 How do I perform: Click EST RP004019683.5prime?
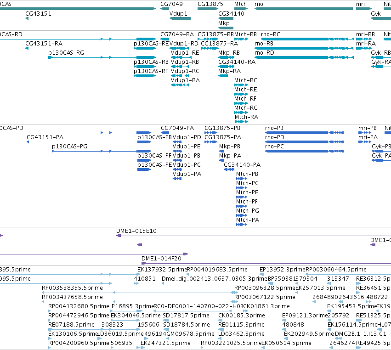187,274
